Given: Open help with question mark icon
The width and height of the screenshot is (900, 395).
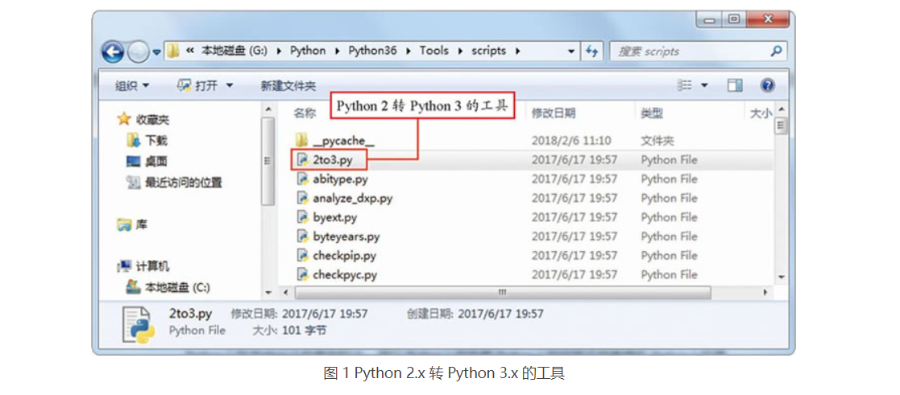Looking at the screenshot, I should 767,85.
